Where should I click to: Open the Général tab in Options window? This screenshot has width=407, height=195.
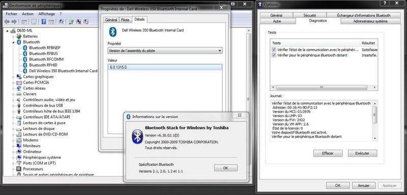click(x=276, y=15)
